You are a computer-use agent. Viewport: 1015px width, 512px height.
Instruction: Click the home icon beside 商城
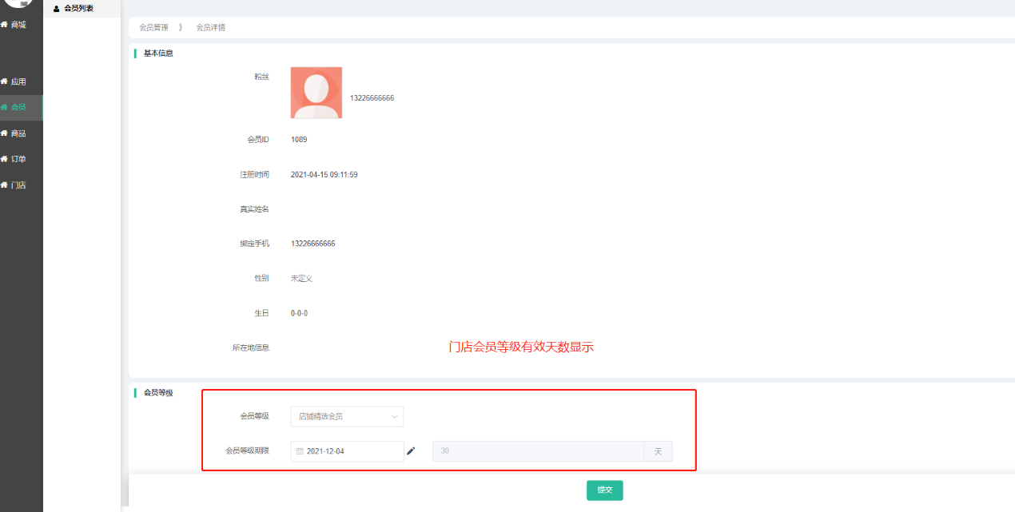4,25
